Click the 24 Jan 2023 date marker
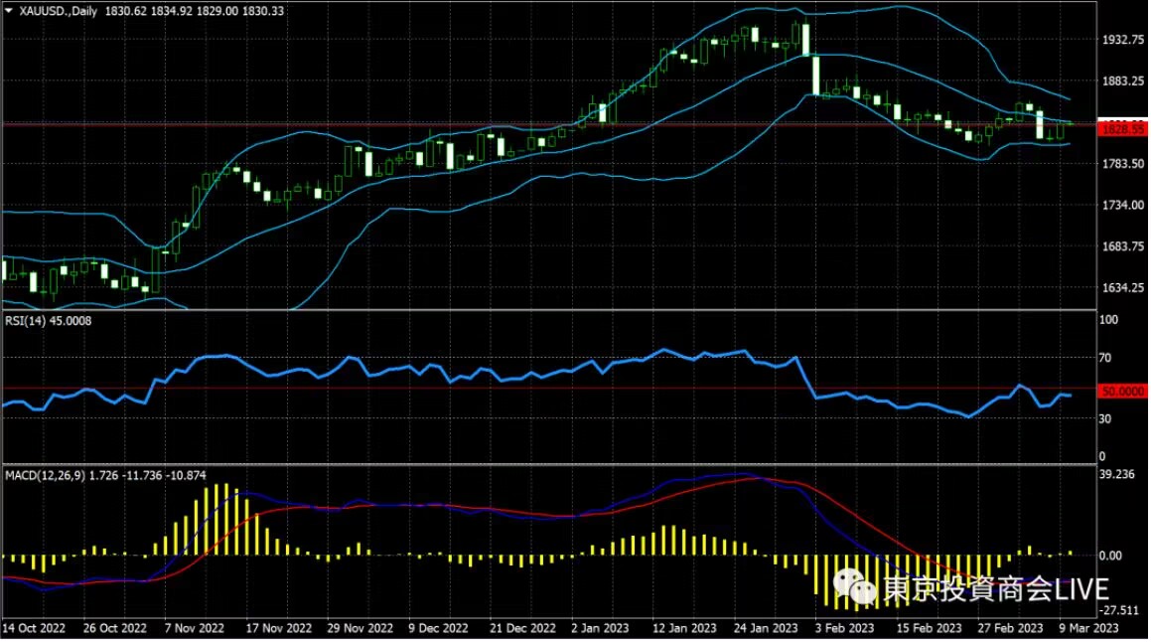 [x=766, y=628]
